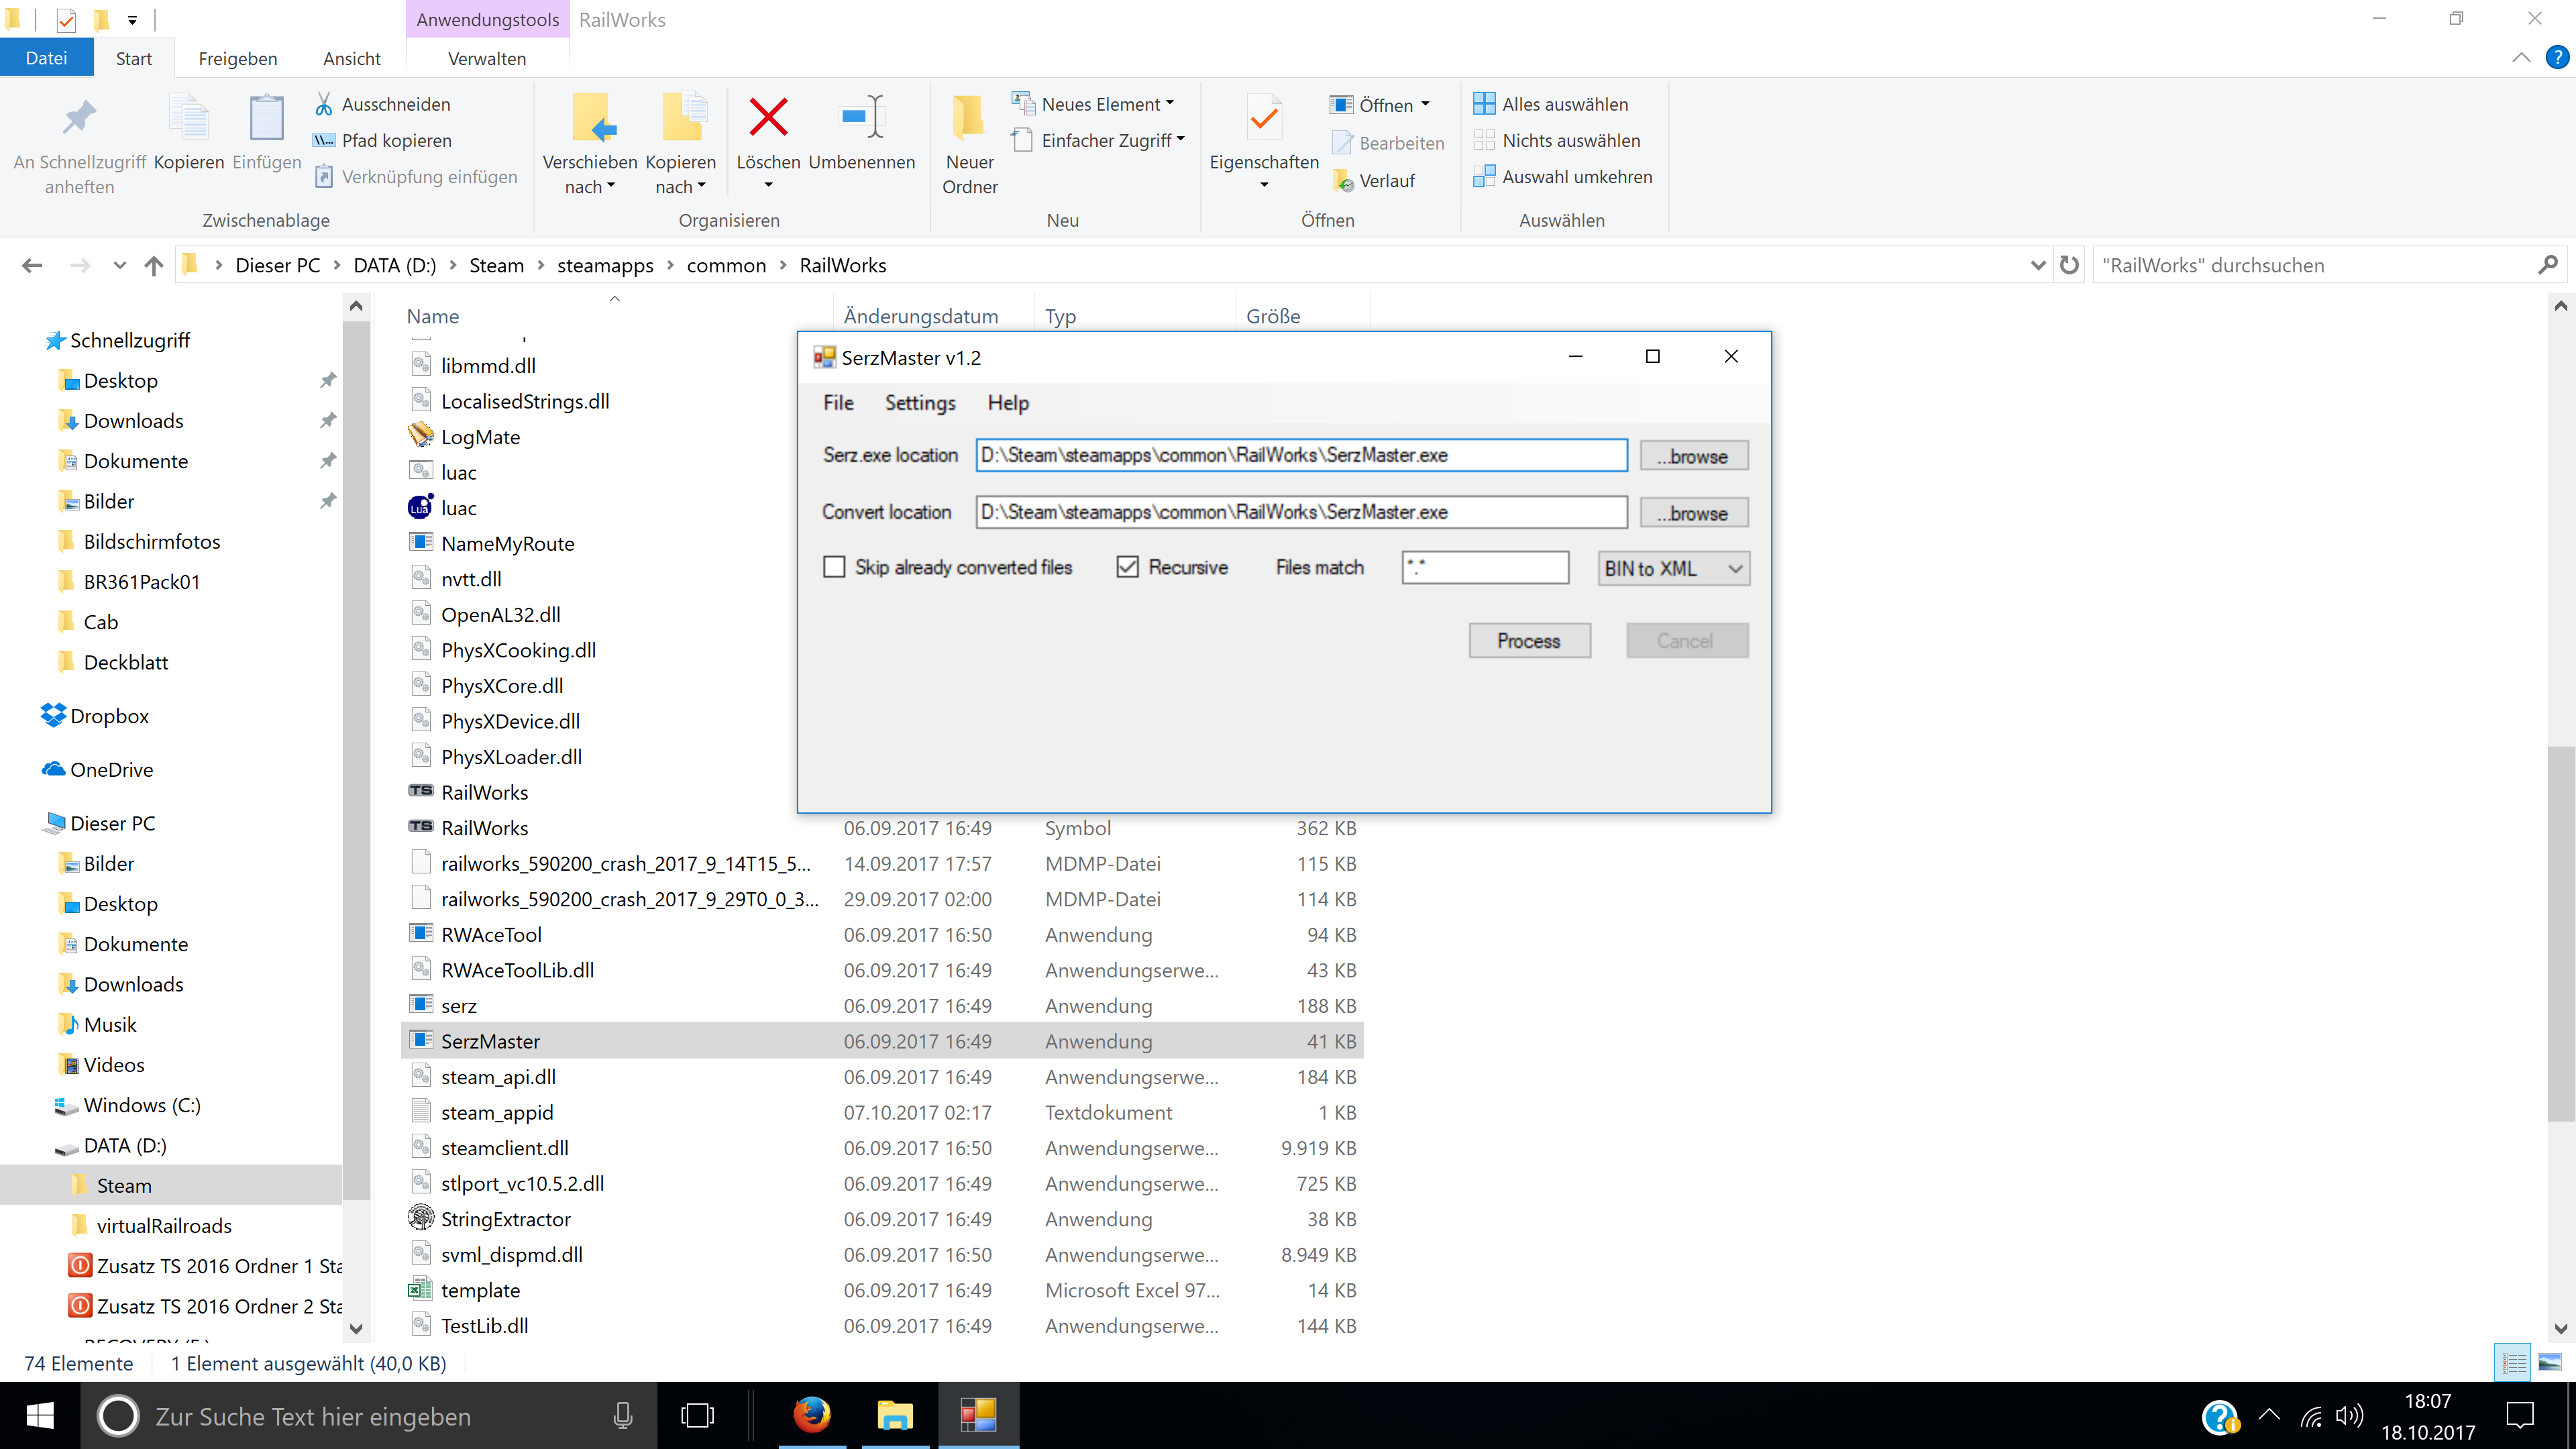Viewport: 2576px width, 1449px height.
Task: Click the refresh icon beside address bar
Action: [x=2069, y=265]
